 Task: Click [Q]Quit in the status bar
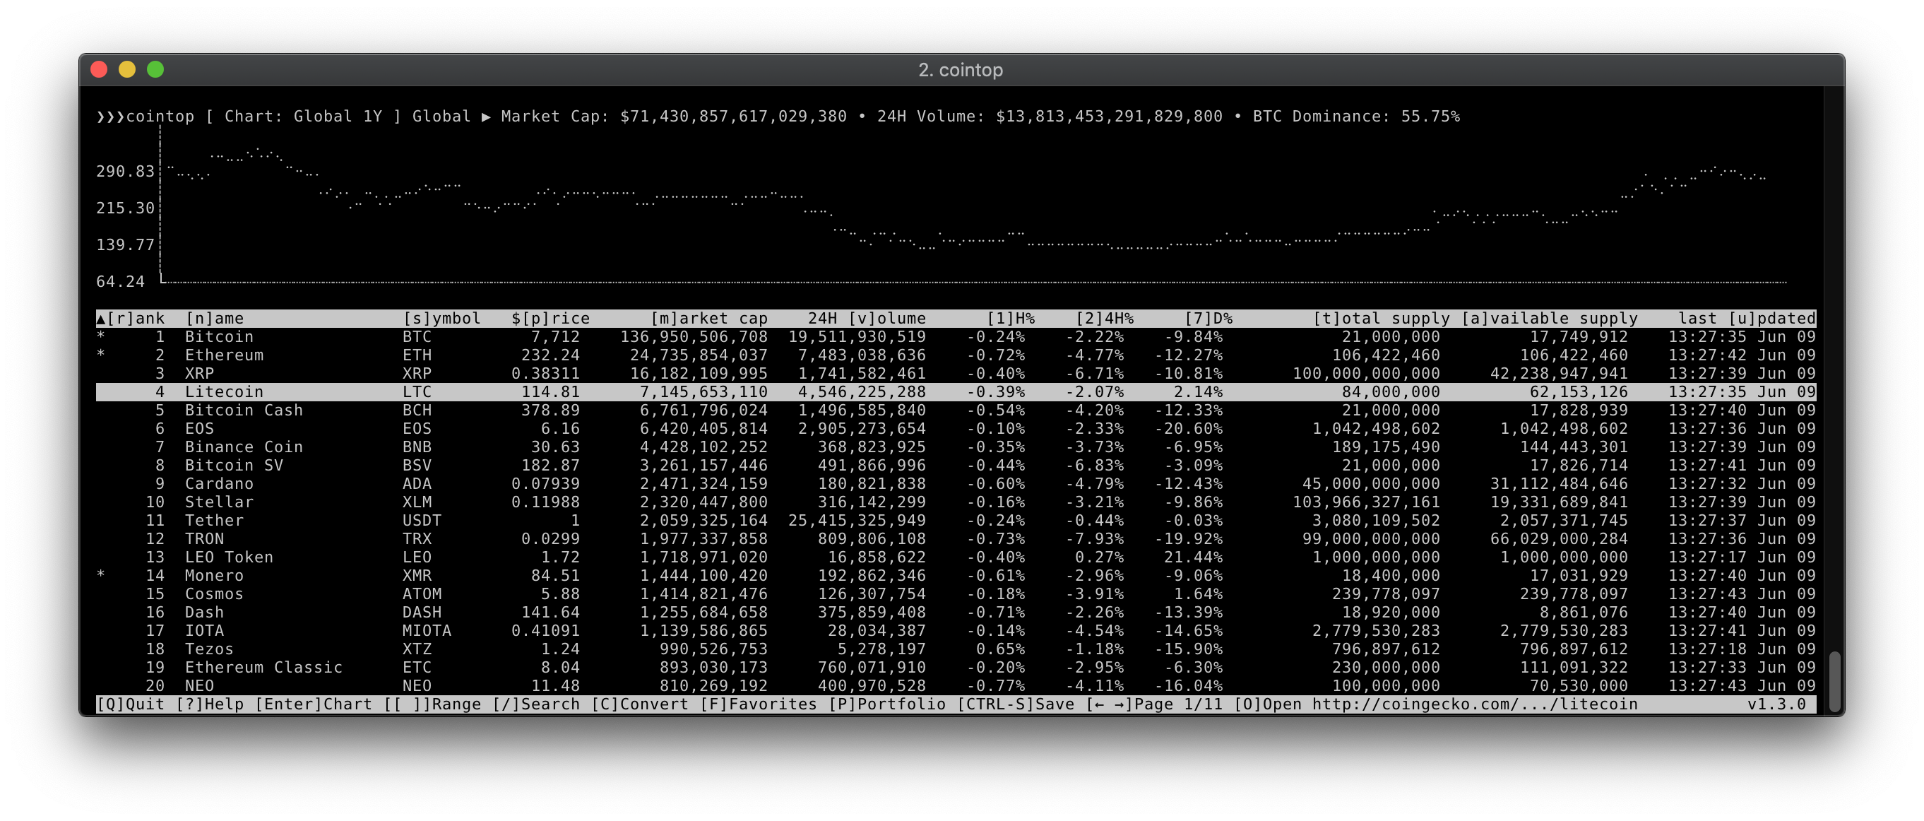click(x=131, y=704)
